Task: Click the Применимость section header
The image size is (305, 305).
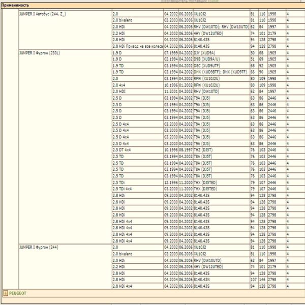Action: pos(15,5)
